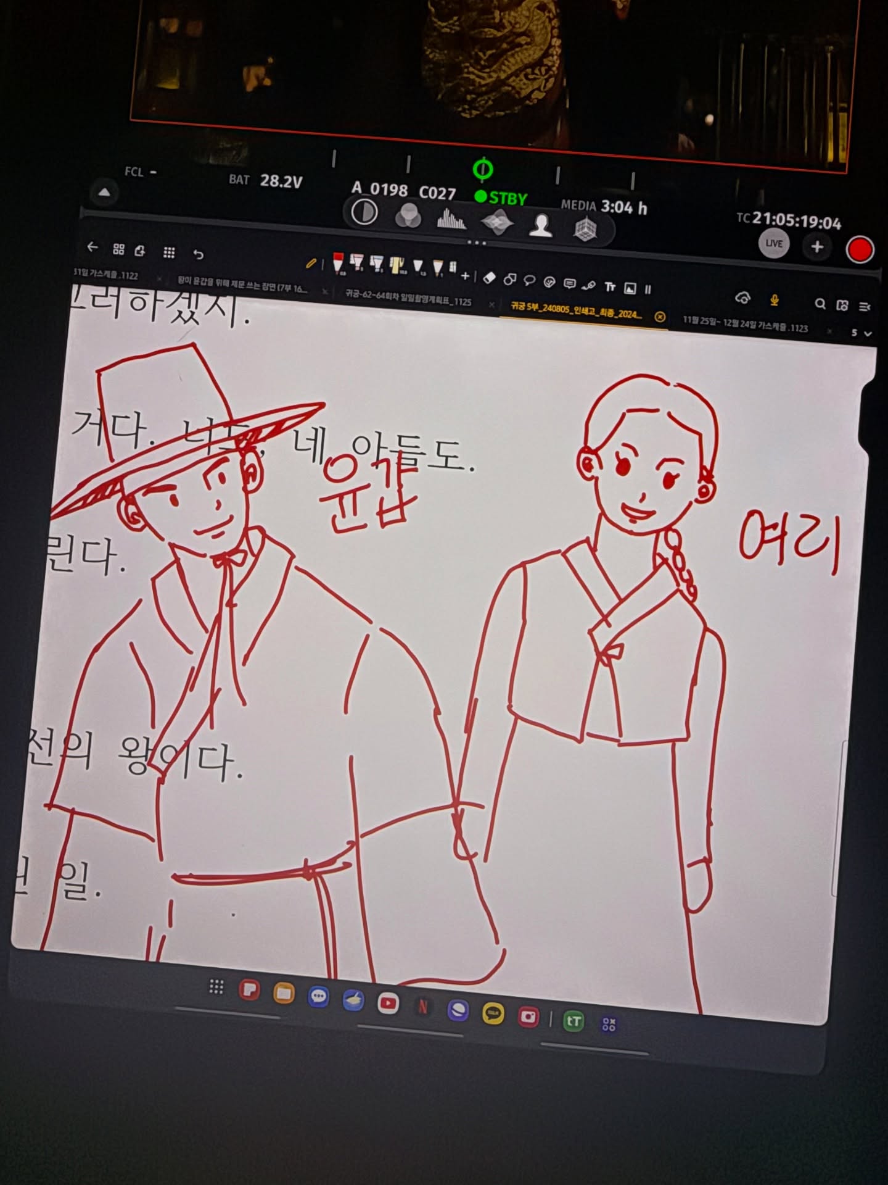Open the recent apps icon at taskbar end
The height and width of the screenshot is (1185, 888).
click(609, 1025)
